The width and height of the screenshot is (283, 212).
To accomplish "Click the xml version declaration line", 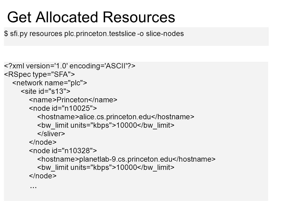I will [70, 66].
